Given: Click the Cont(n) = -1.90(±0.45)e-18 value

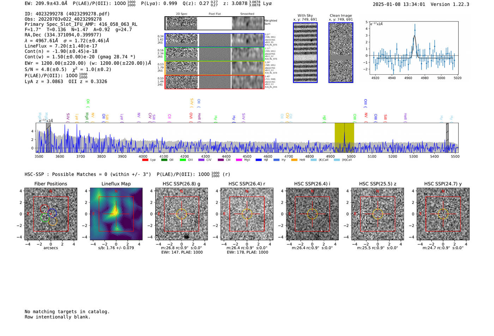Looking at the screenshot, I should point(61,51).
